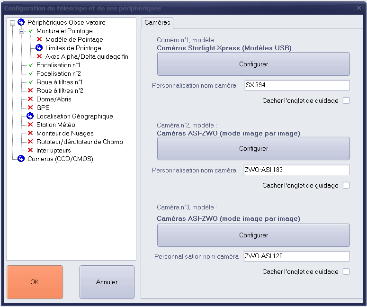This screenshot has width=367, height=307.
Task: Click the blue icon next to Cameras (CCD/CMOS)
Action: [x=21, y=159]
